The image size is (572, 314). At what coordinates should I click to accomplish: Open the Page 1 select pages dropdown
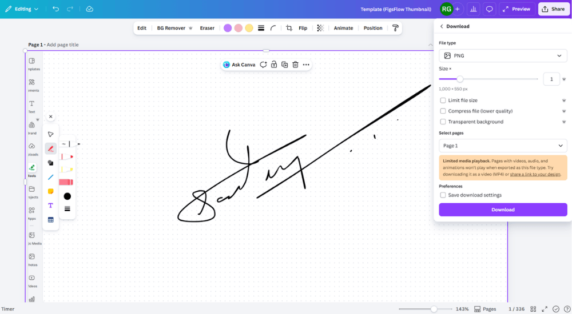(x=503, y=146)
